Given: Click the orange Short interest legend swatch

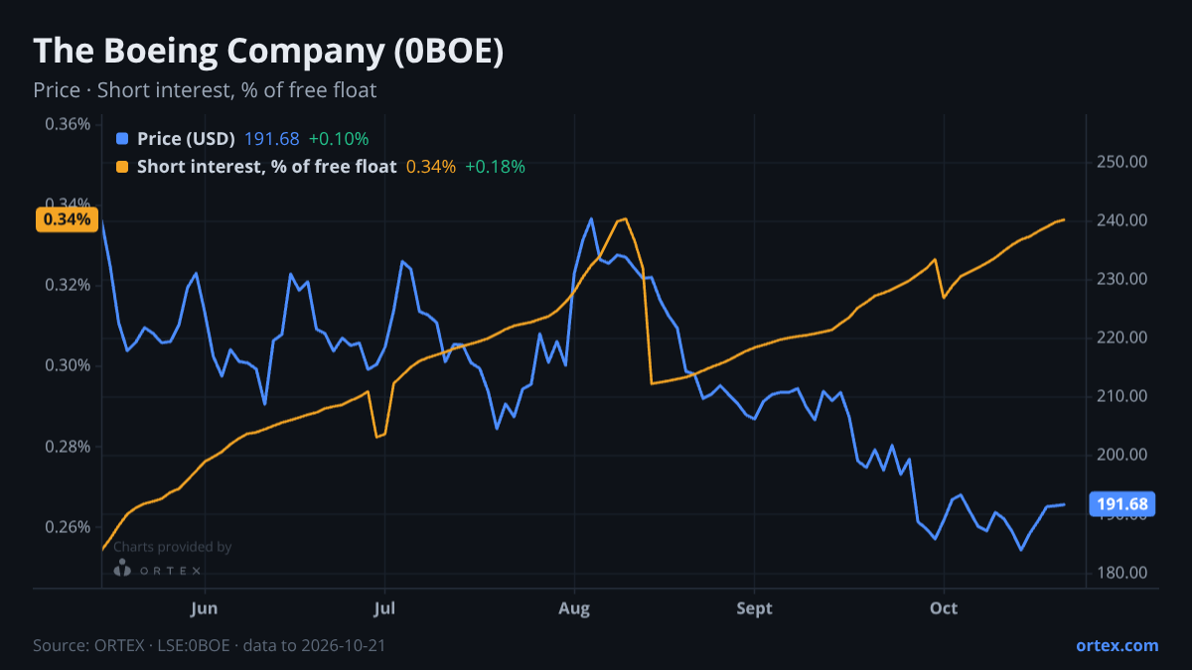Looking at the screenshot, I should coord(122,167).
